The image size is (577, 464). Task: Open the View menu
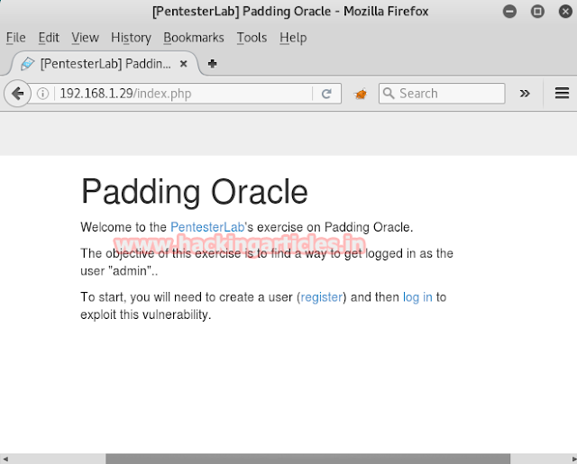point(85,38)
